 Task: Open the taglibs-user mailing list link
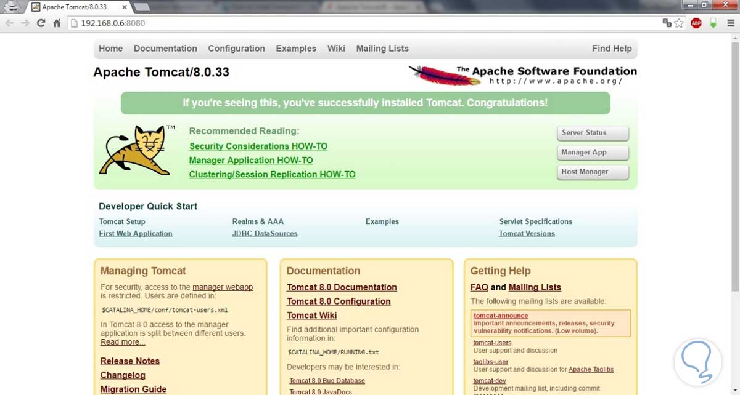tap(491, 362)
